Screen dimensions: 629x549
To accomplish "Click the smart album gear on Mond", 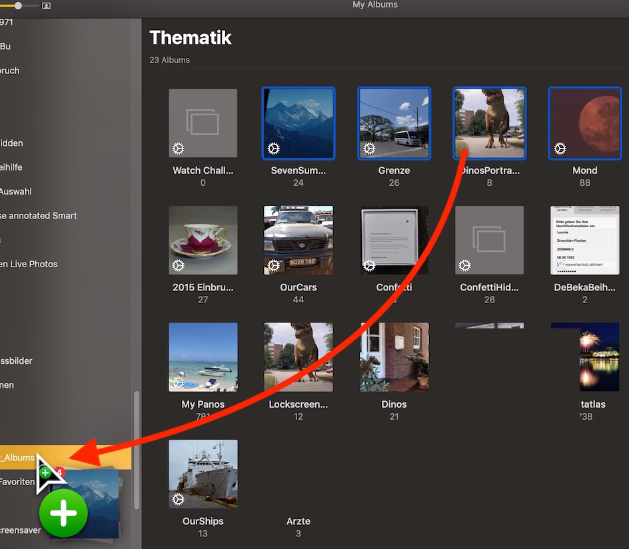I will point(560,149).
